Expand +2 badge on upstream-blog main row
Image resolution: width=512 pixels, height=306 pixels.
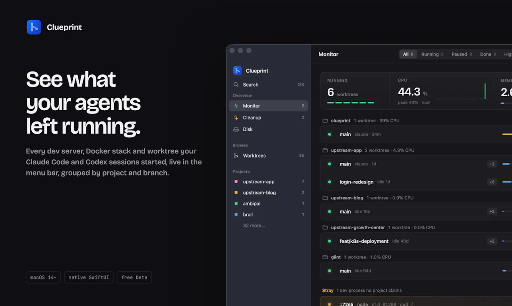[492, 211]
